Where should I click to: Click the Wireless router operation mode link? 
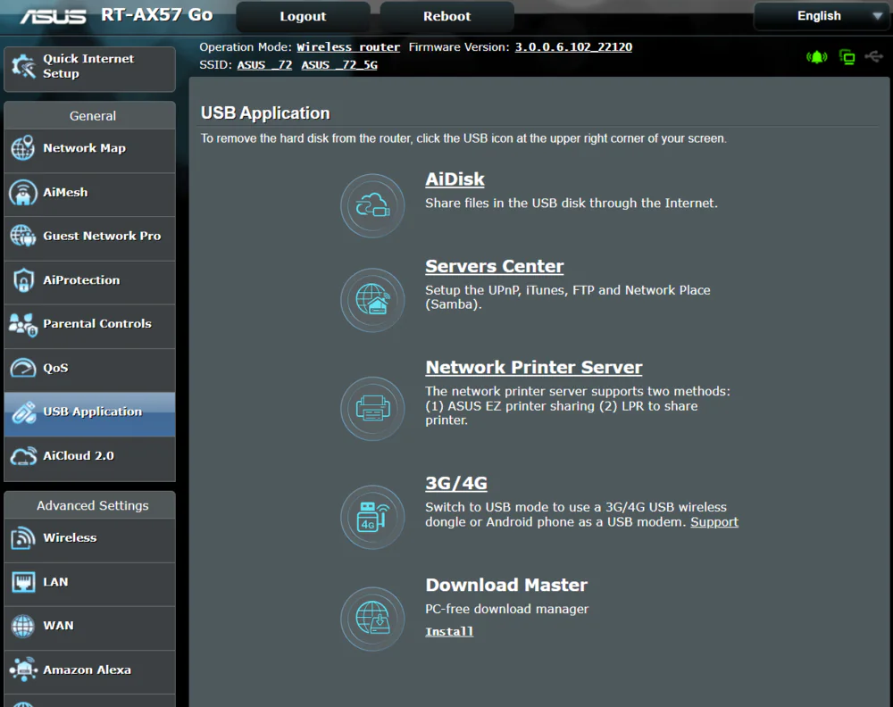click(348, 47)
